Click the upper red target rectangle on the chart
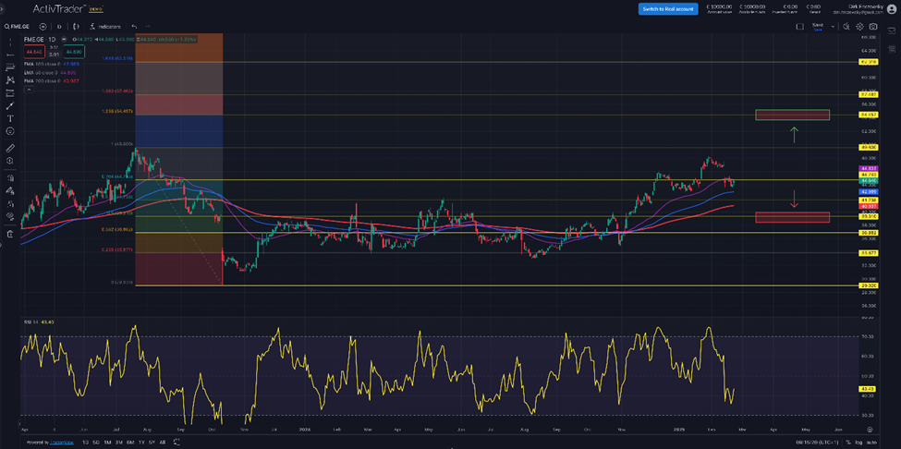901x449 pixels. coord(792,115)
